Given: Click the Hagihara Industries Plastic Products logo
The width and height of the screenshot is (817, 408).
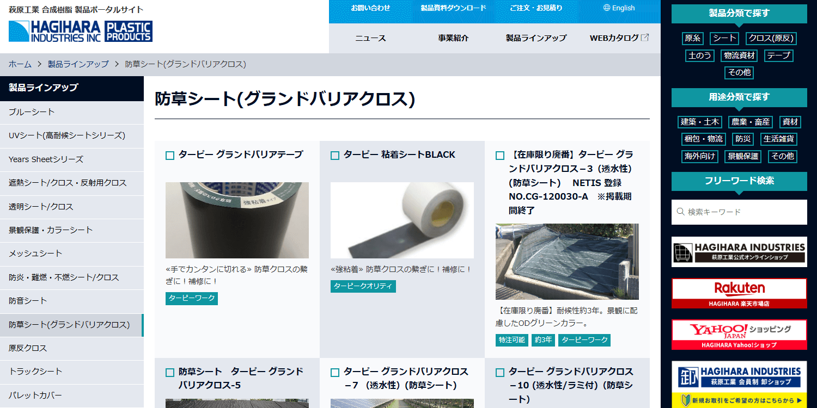Looking at the screenshot, I should click(81, 32).
